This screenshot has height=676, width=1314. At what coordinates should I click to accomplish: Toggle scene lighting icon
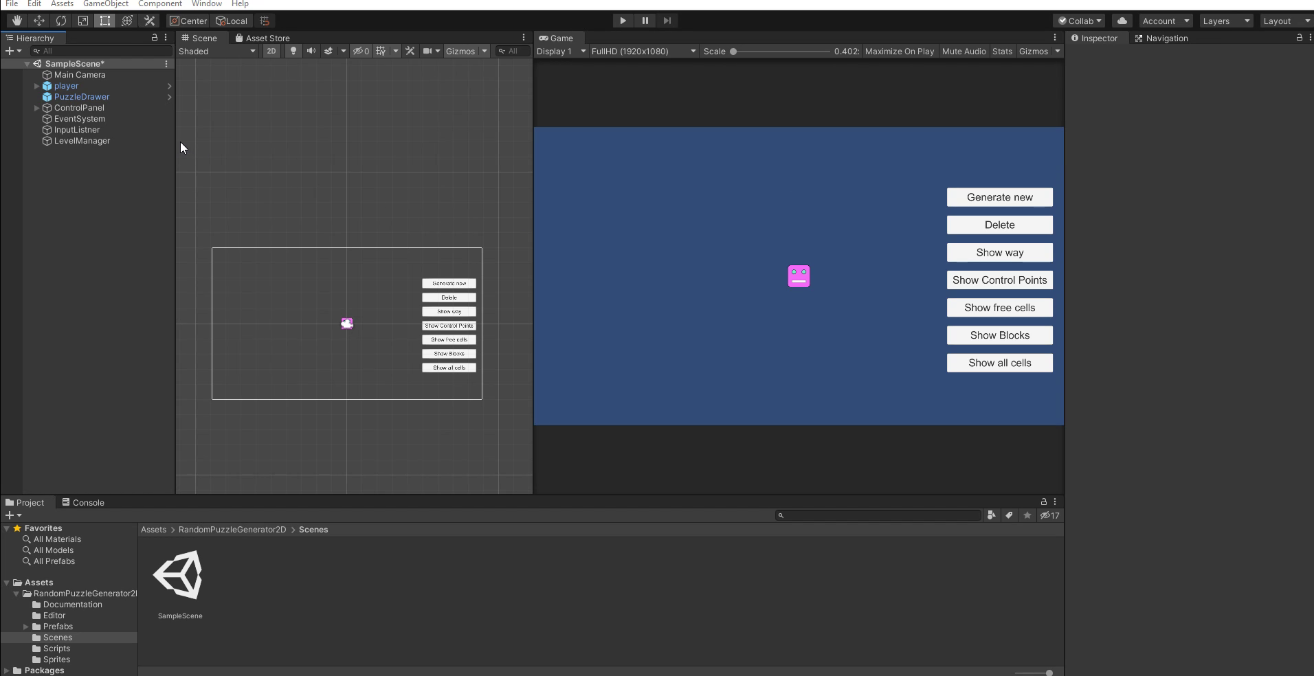pos(293,51)
